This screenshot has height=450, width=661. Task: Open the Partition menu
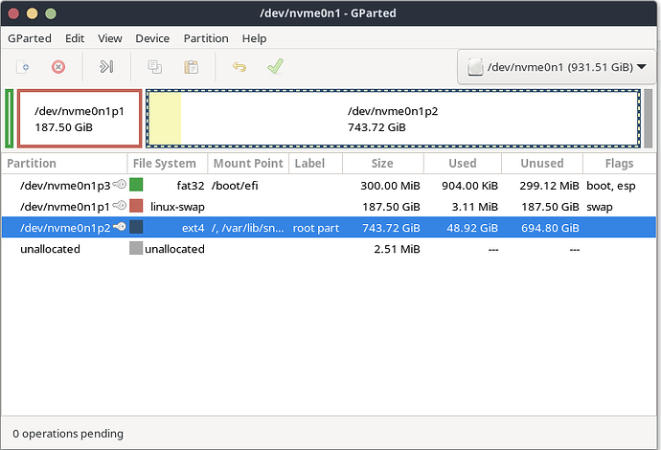206,38
